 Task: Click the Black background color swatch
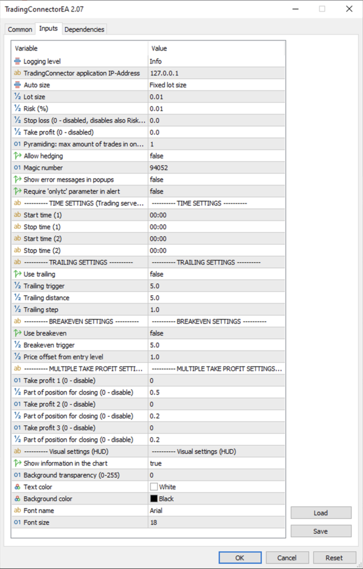pos(154,499)
